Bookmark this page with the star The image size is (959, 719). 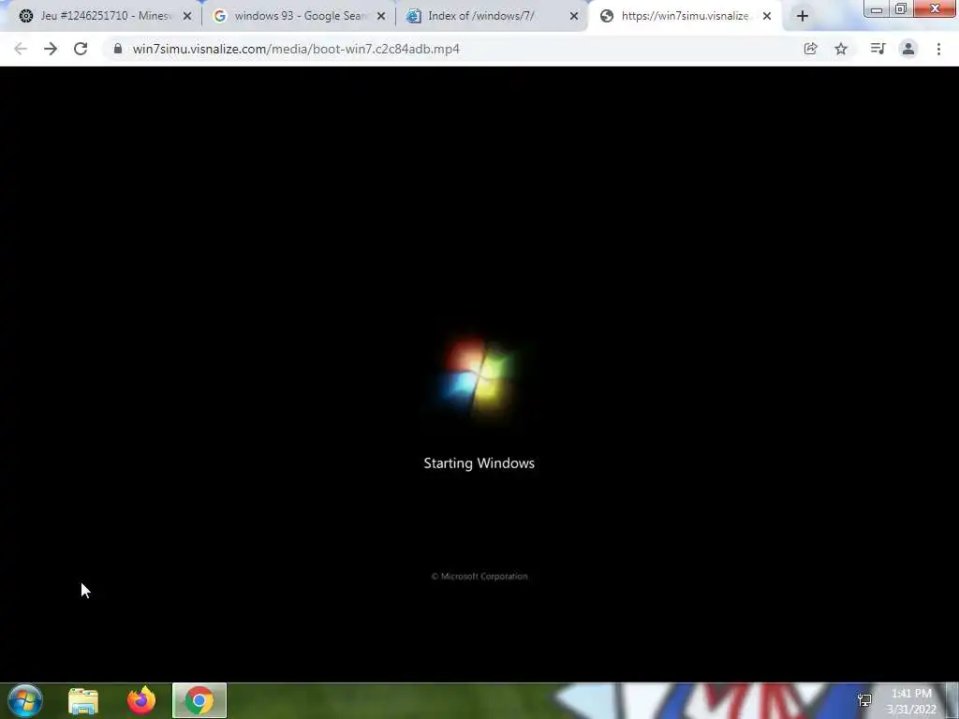tap(841, 49)
